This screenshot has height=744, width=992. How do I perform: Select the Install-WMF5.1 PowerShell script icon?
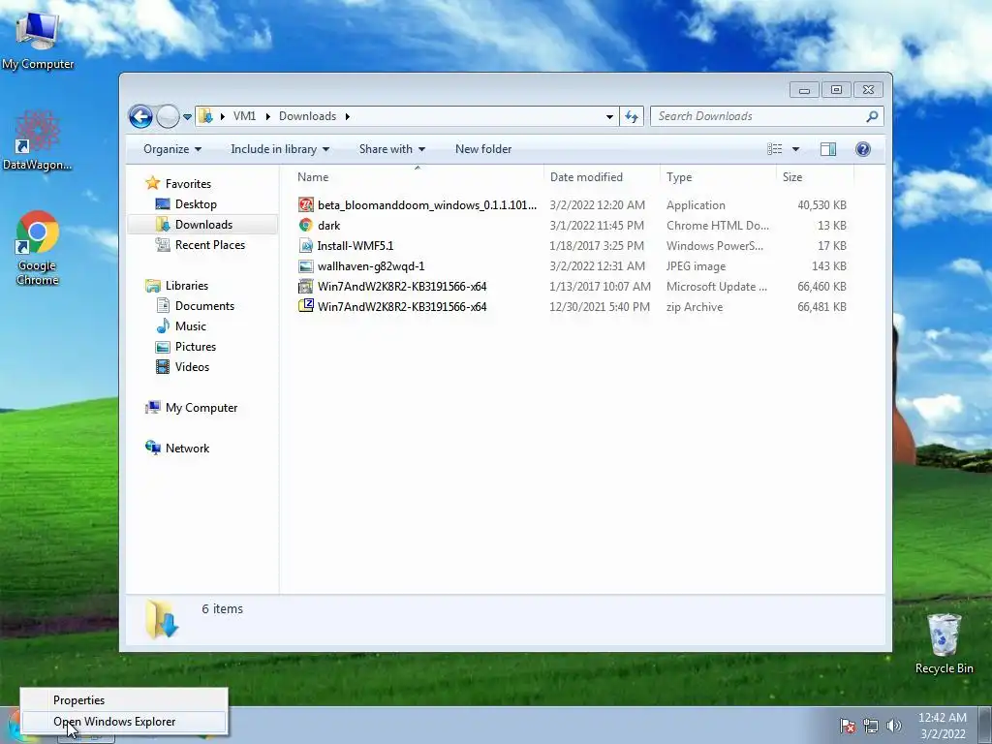coord(306,245)
